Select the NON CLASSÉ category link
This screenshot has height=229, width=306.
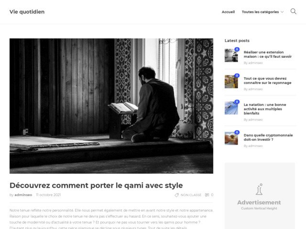pos(191,195)
